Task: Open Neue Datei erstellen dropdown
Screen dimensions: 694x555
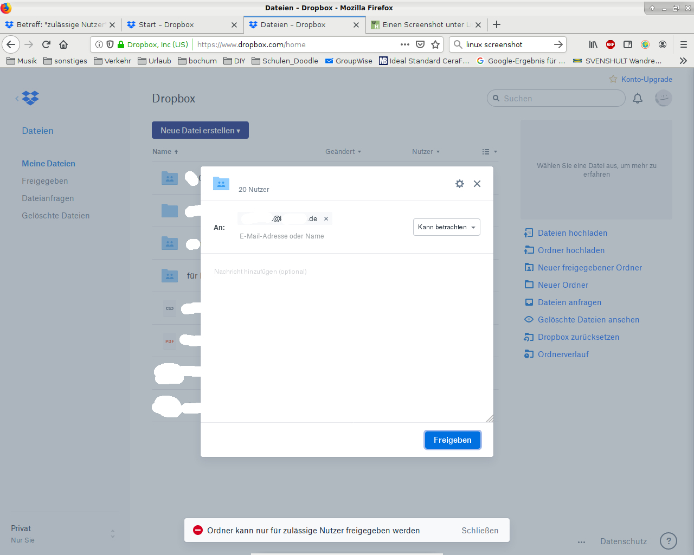Action: (200, 130)
